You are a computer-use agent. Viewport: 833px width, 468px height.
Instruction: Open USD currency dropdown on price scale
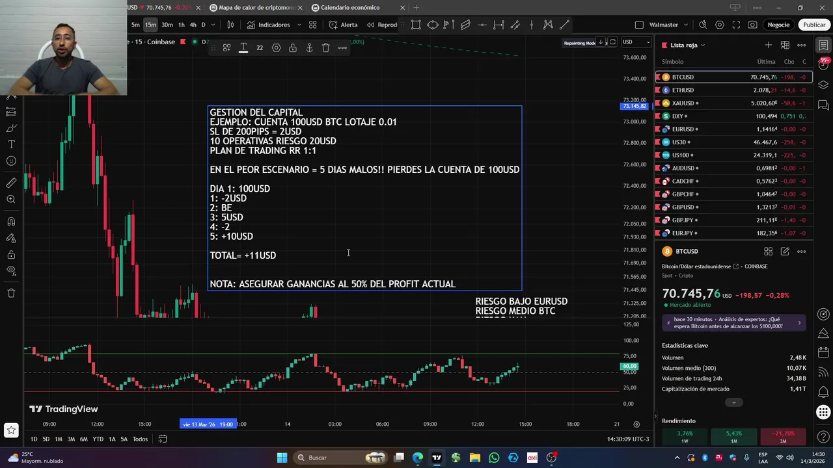[x=636, y=42]
